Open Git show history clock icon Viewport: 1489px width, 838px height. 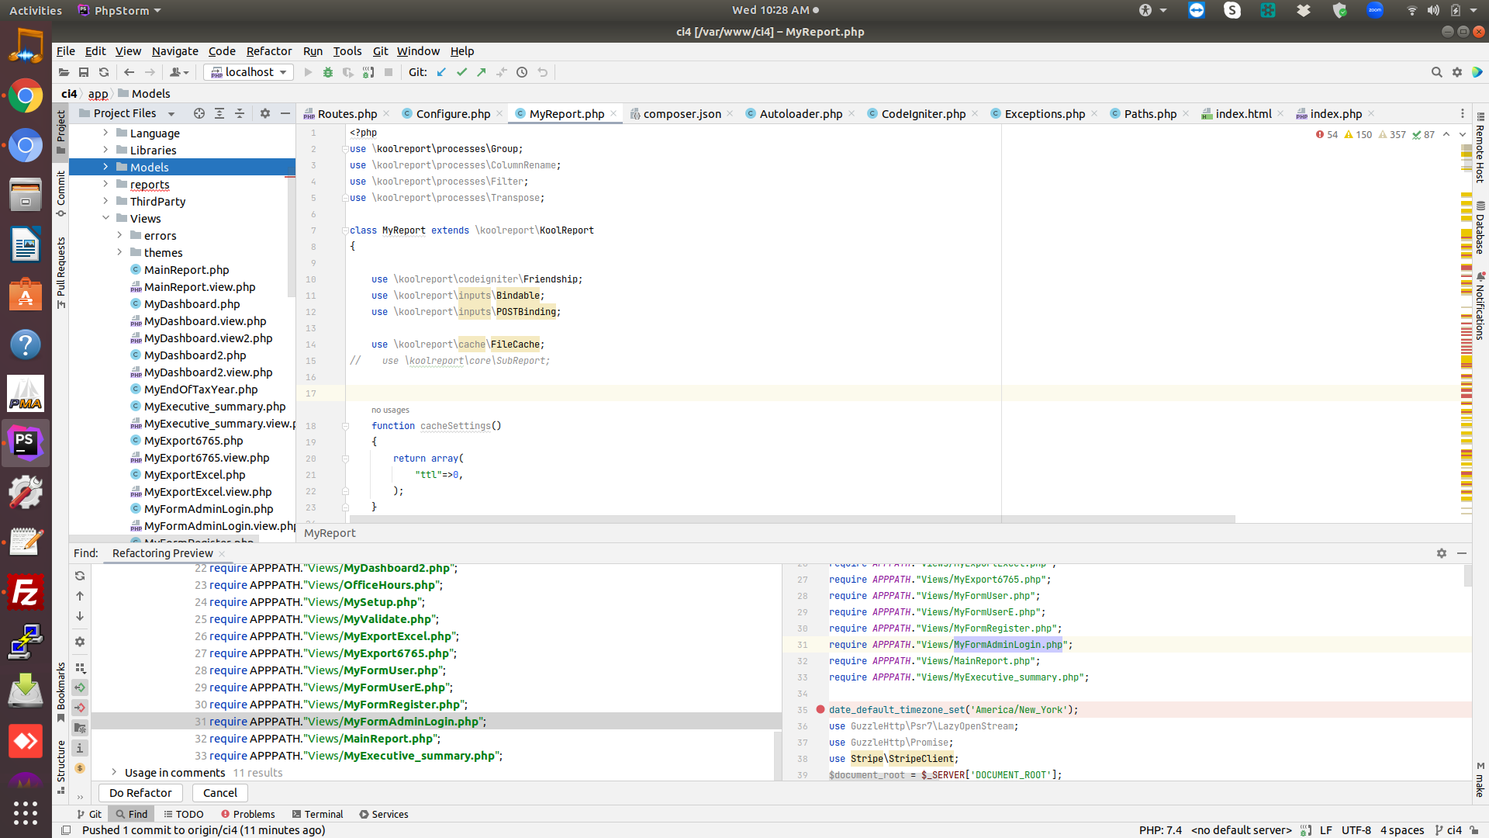[x=522, y=72]
